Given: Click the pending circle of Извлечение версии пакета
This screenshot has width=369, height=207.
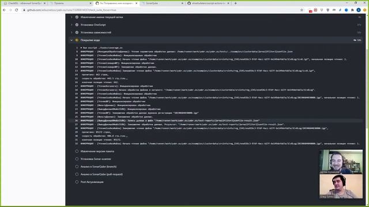Looking at the screenshot, I should [77, 151].
